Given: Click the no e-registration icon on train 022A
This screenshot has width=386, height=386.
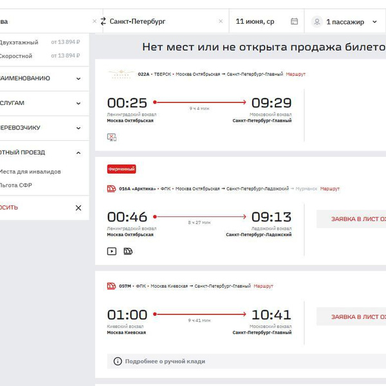Looking at the screenshot, I should click(111, 137).
